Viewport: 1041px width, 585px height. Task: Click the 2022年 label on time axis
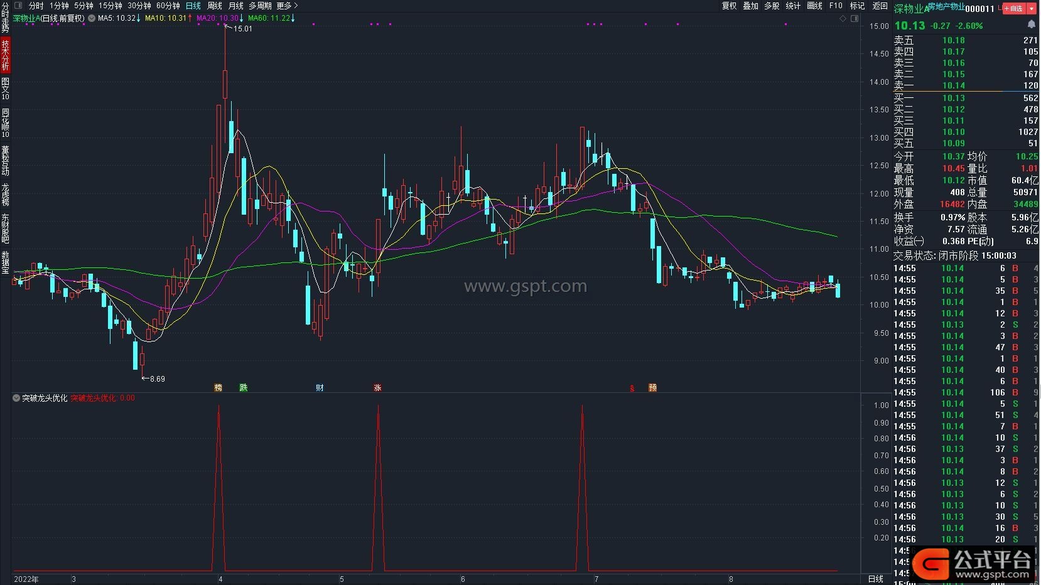click(x=26, y=579)
